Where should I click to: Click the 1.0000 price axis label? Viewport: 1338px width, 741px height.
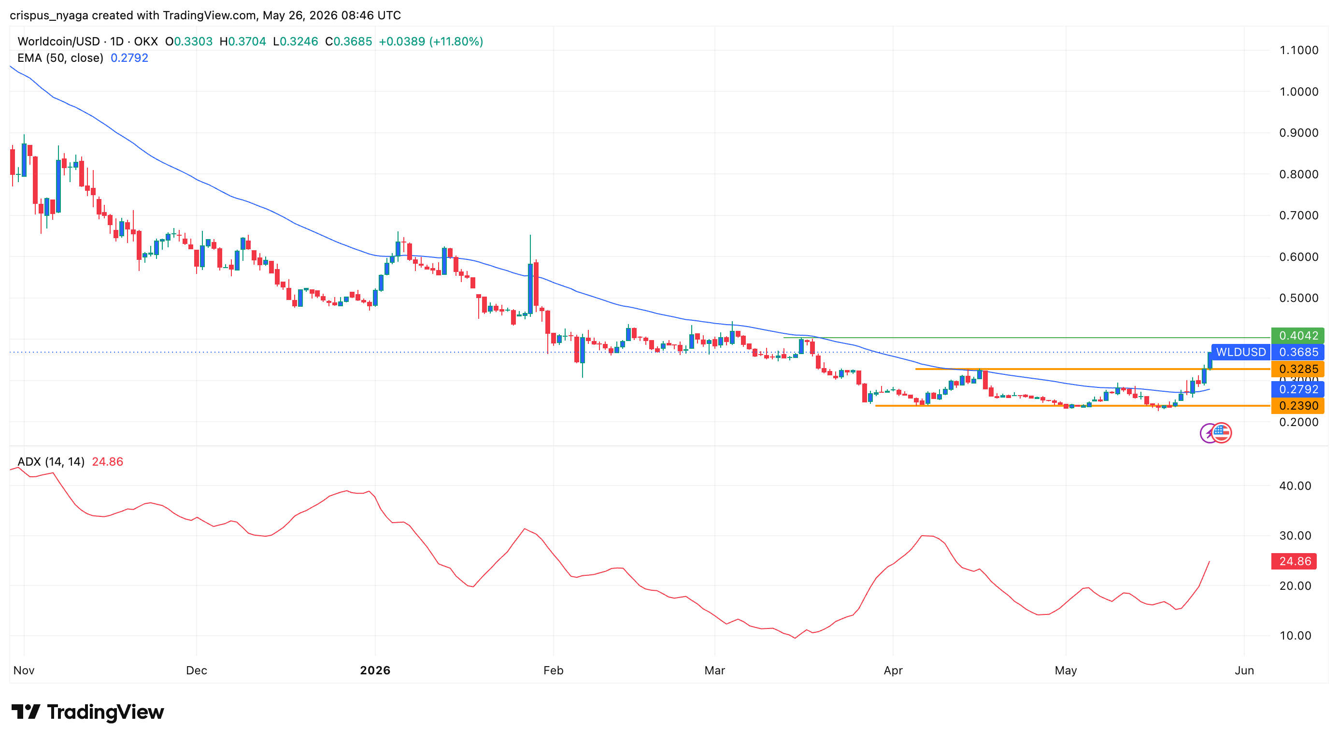click(1298, 91)
